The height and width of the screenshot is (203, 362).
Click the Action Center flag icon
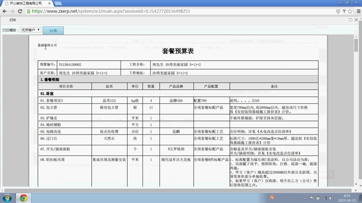point(312,198)
